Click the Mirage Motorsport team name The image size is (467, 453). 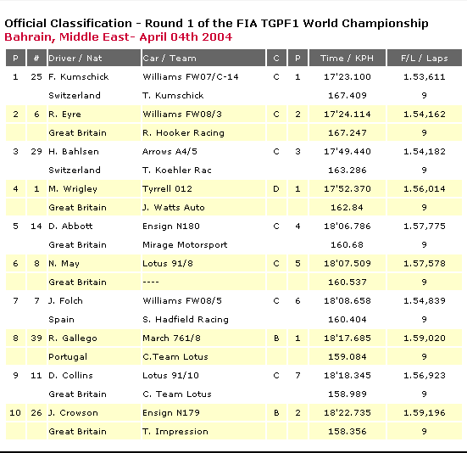(185, 245)
